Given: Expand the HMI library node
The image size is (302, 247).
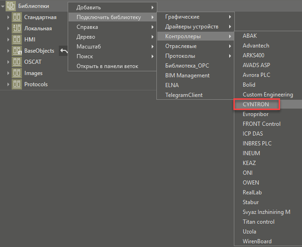Looking at the screenshot, I should 8,40.
